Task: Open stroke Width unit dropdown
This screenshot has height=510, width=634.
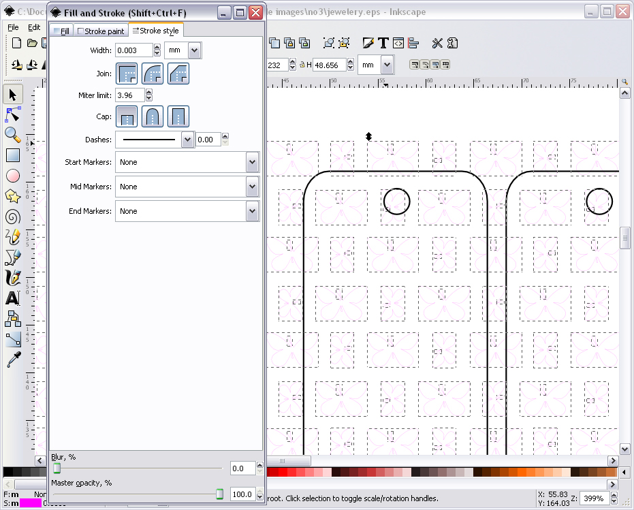Action: [195, 50]
